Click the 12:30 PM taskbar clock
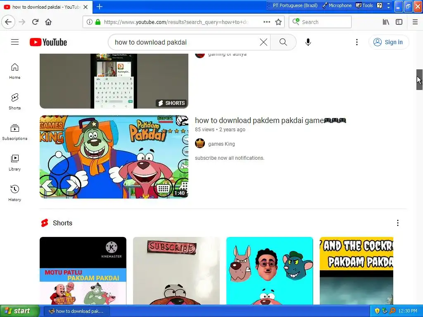The width and height of the screenshot is (423, 317). [x=408, y=311]
